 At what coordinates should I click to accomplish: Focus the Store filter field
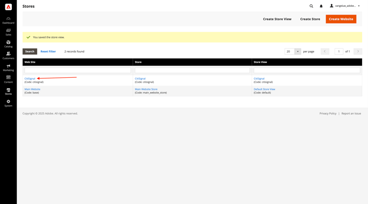[x=192, y=70]
